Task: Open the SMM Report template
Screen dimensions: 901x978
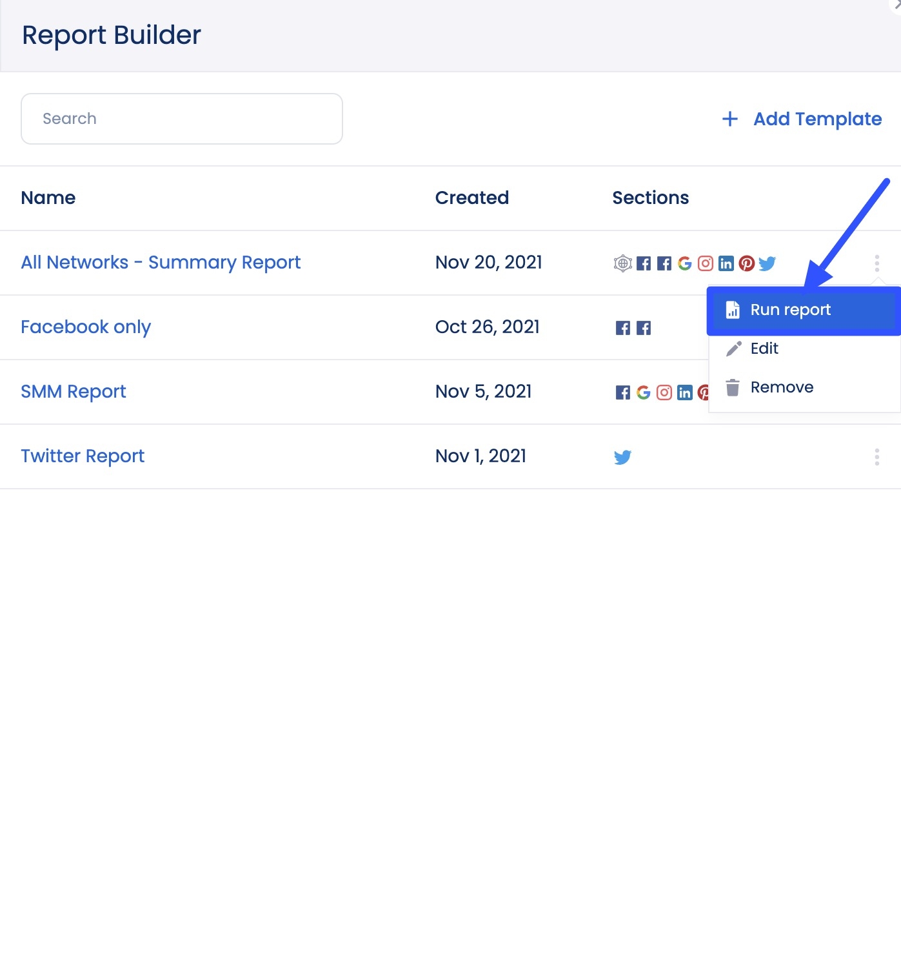Action: point(74,392)
